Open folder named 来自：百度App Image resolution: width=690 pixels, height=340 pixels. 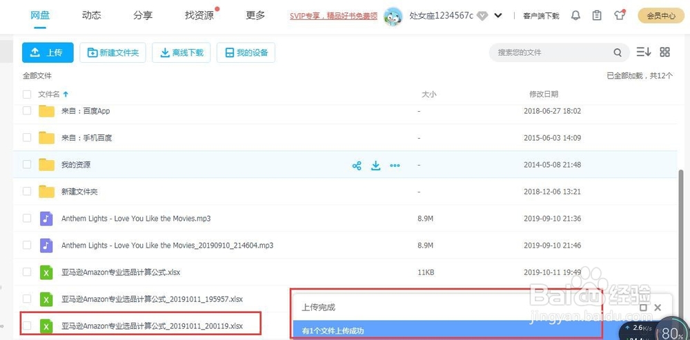(86, 111)
